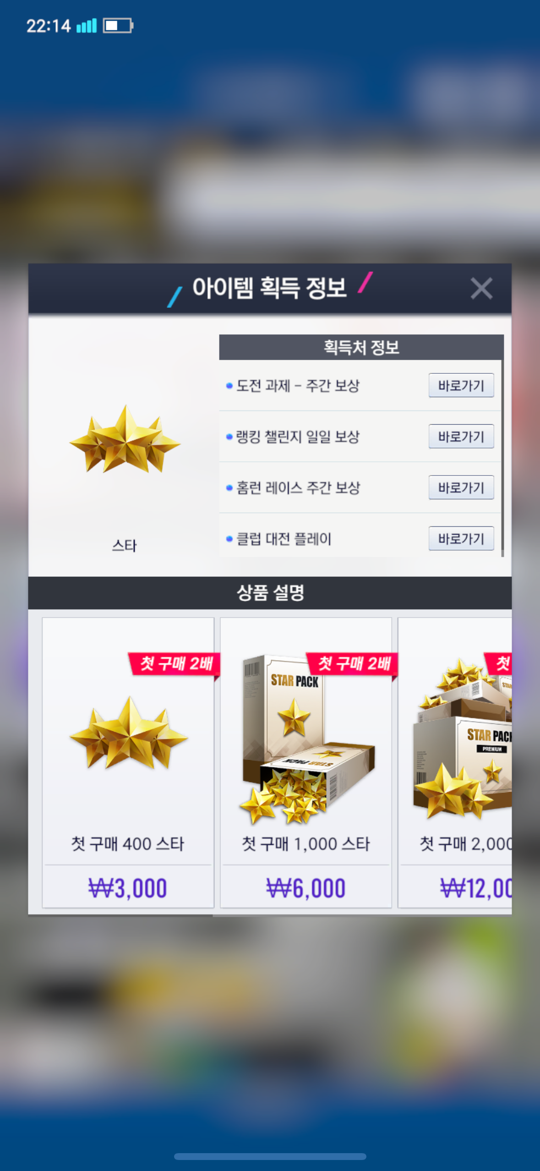Image resolution: width=540 pixels, height=1171 pixels.
Task: Select the gold 스타 item icon
Action: (x=125, y=439)
